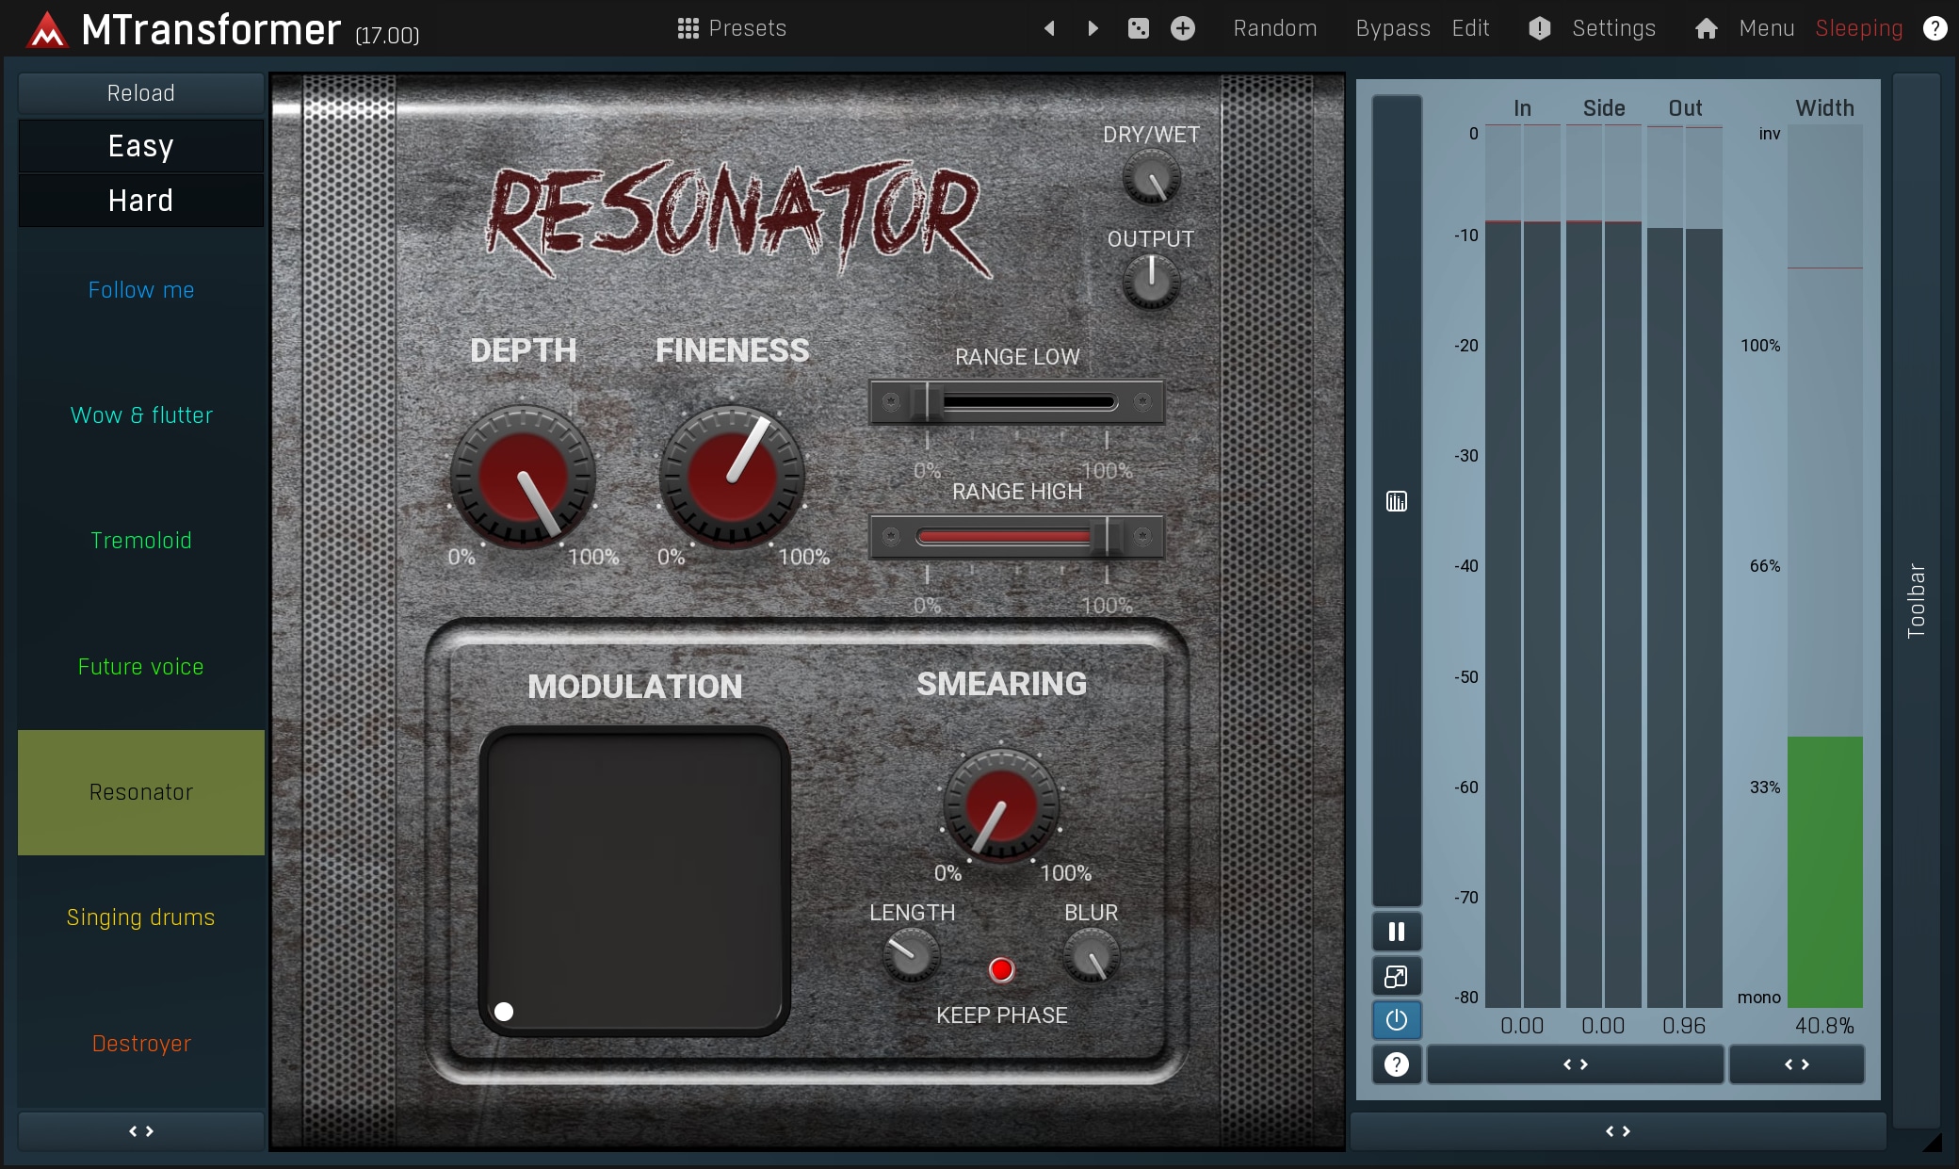
Task: Expand the Toolbar side panel
Action: click(1916, 600)
